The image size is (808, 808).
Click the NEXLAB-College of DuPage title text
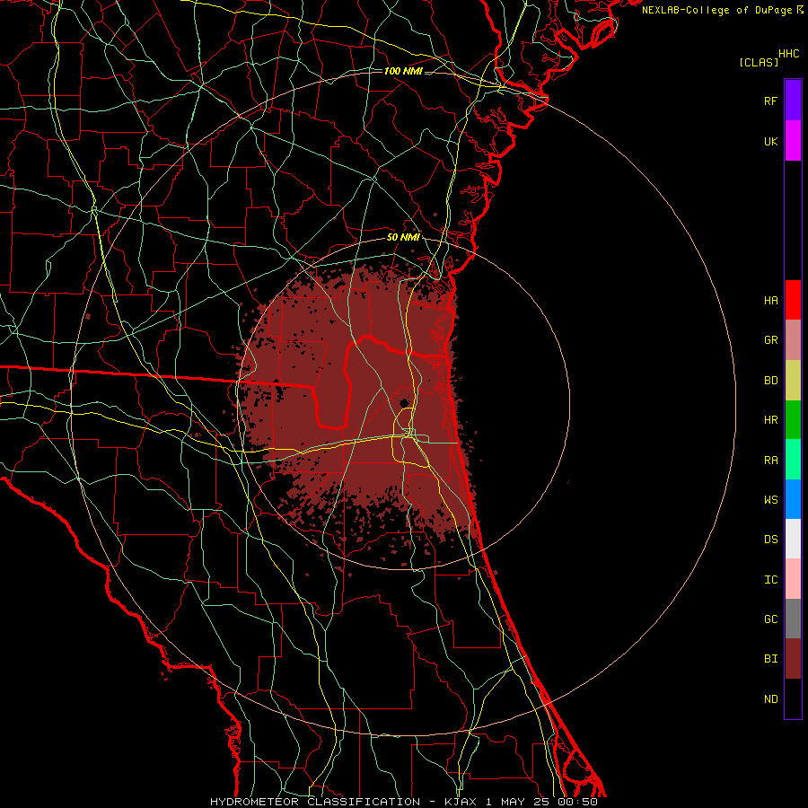(x=717, y=10)
